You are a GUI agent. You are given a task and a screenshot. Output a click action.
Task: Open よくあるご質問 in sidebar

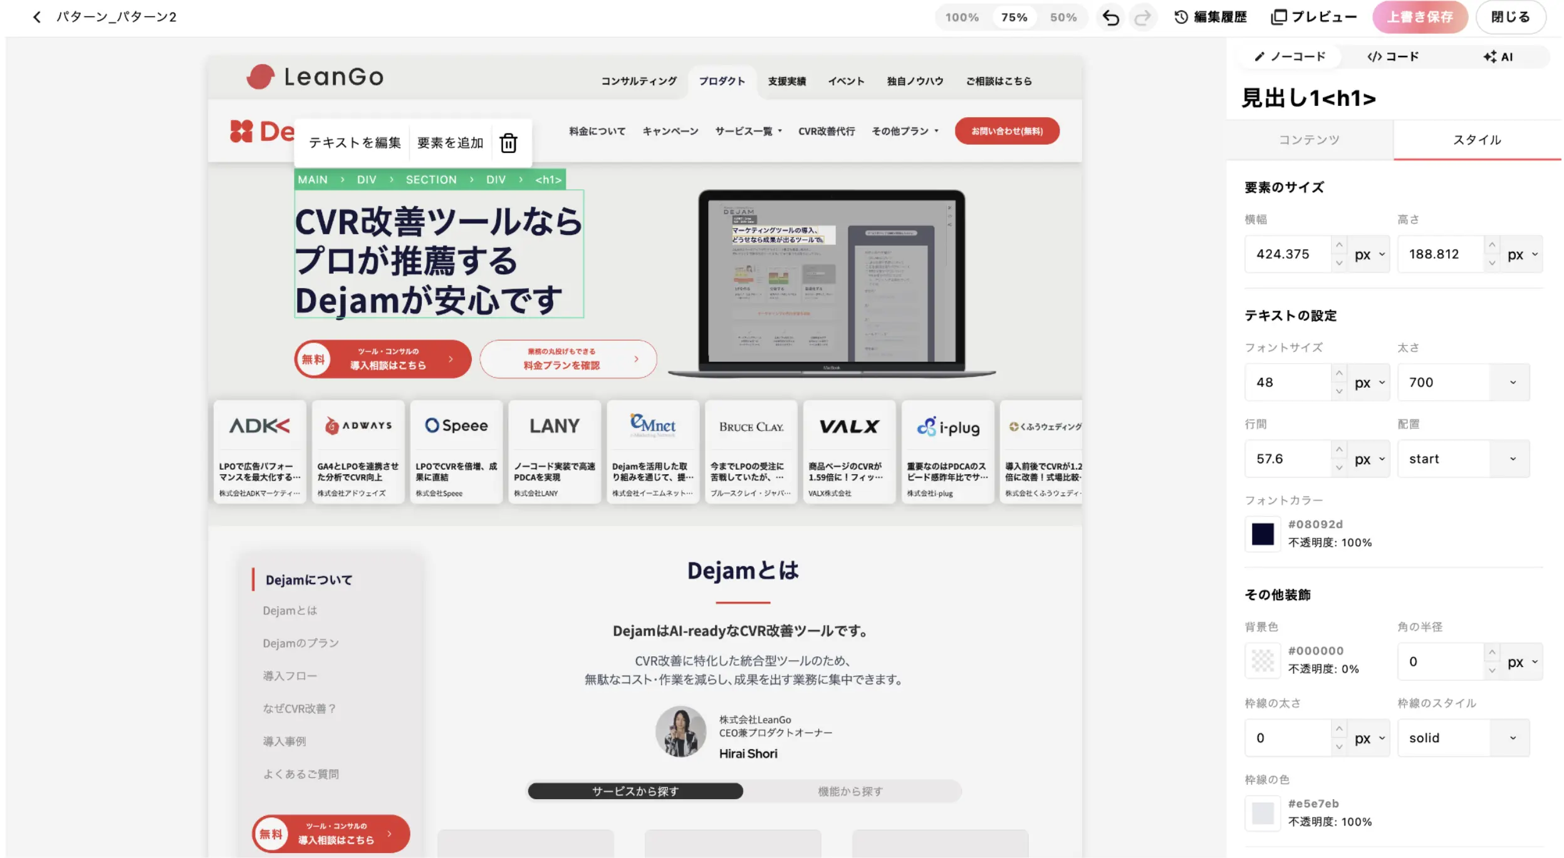point(301,774)
